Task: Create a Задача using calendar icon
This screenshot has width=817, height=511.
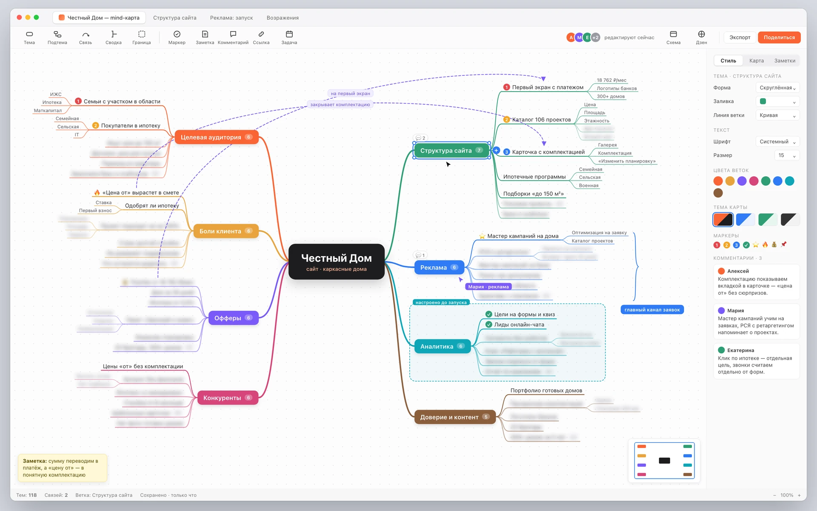Action: tap(289, 34)
